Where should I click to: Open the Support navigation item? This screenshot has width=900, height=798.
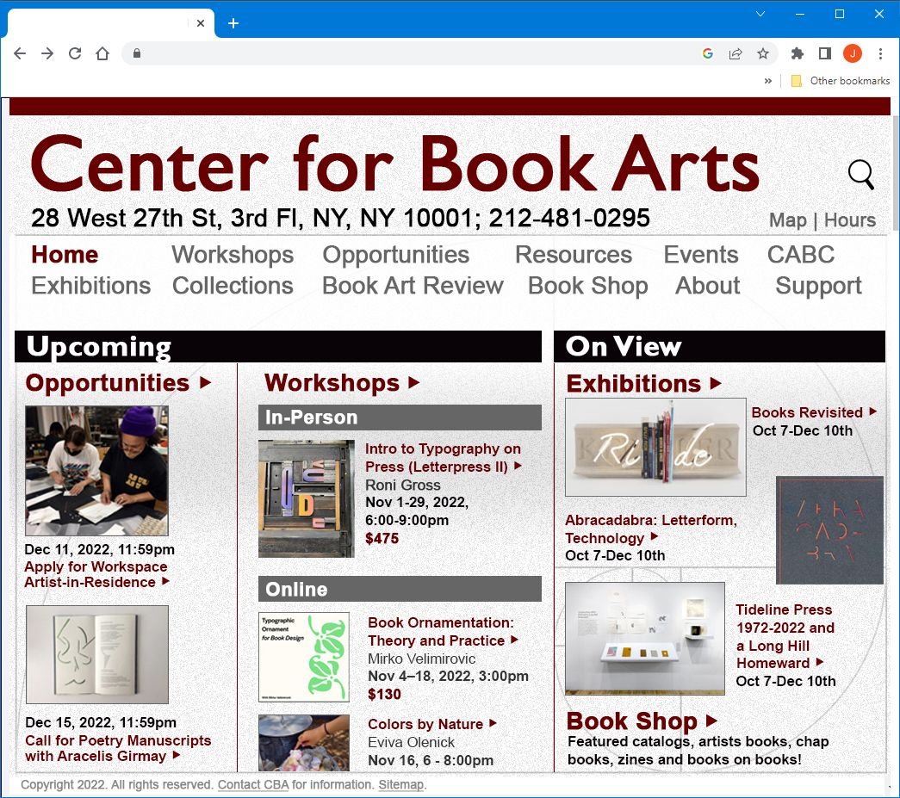(818, 287)
